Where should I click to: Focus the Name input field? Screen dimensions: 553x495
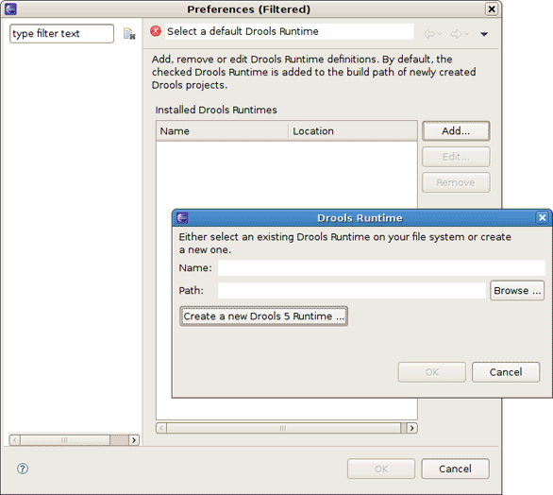coord(381,268)
